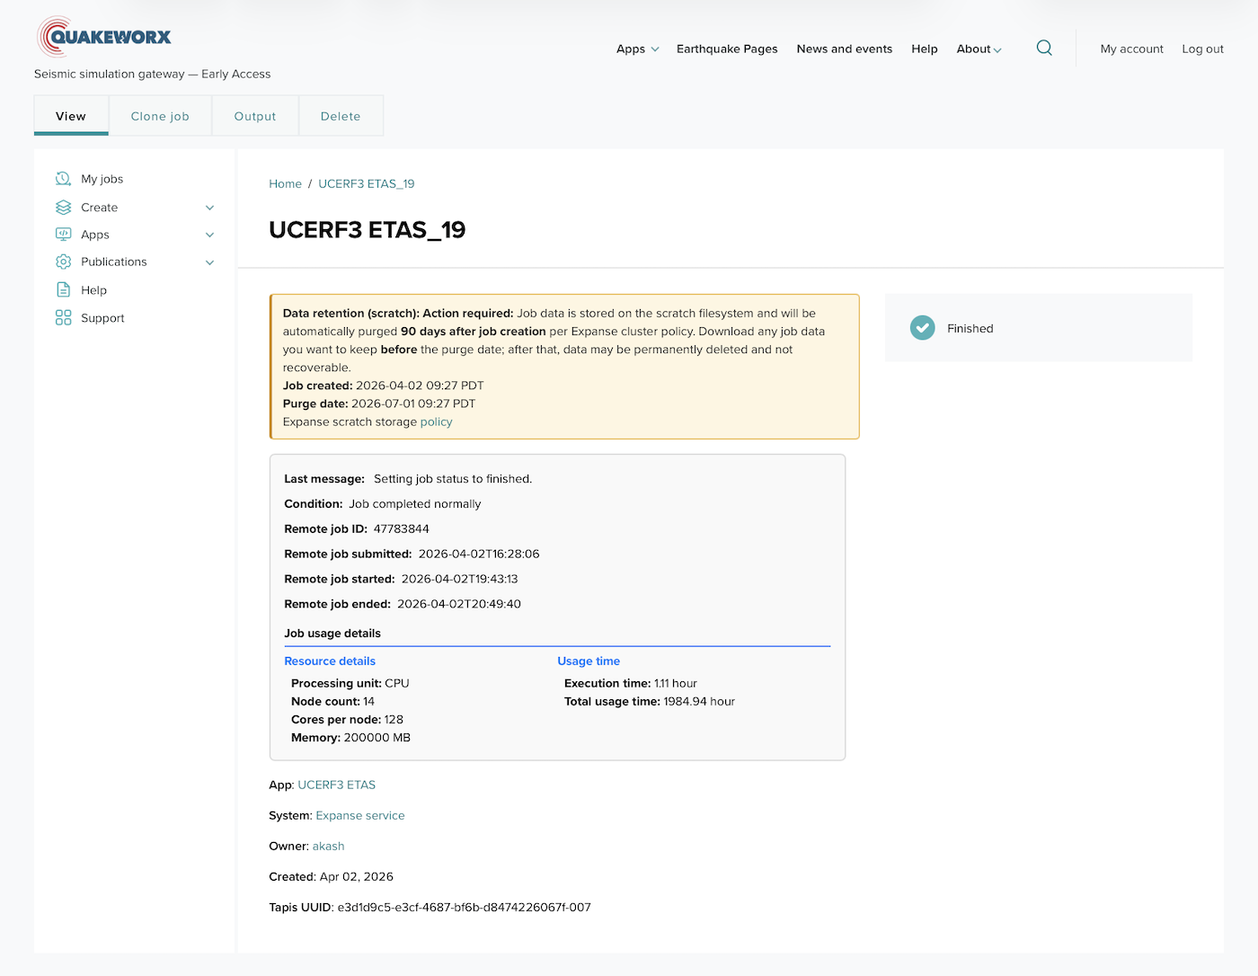Open Earthquake Pages from the navigation
This screenshot has height=976, width=1258.
727,49
